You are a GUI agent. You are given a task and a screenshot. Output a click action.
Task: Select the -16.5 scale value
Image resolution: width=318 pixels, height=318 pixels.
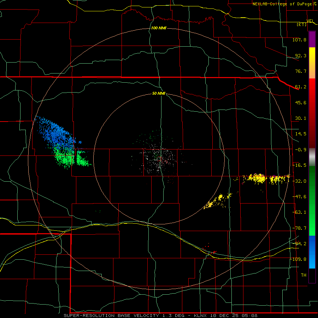coord(299,165)
